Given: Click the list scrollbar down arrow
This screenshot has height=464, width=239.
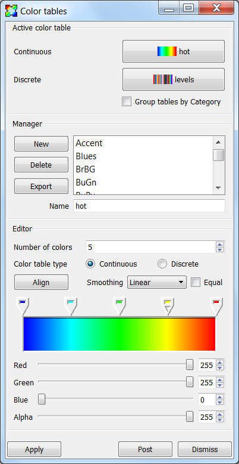Looking at the screenshot, I should (x=219, y=188).
